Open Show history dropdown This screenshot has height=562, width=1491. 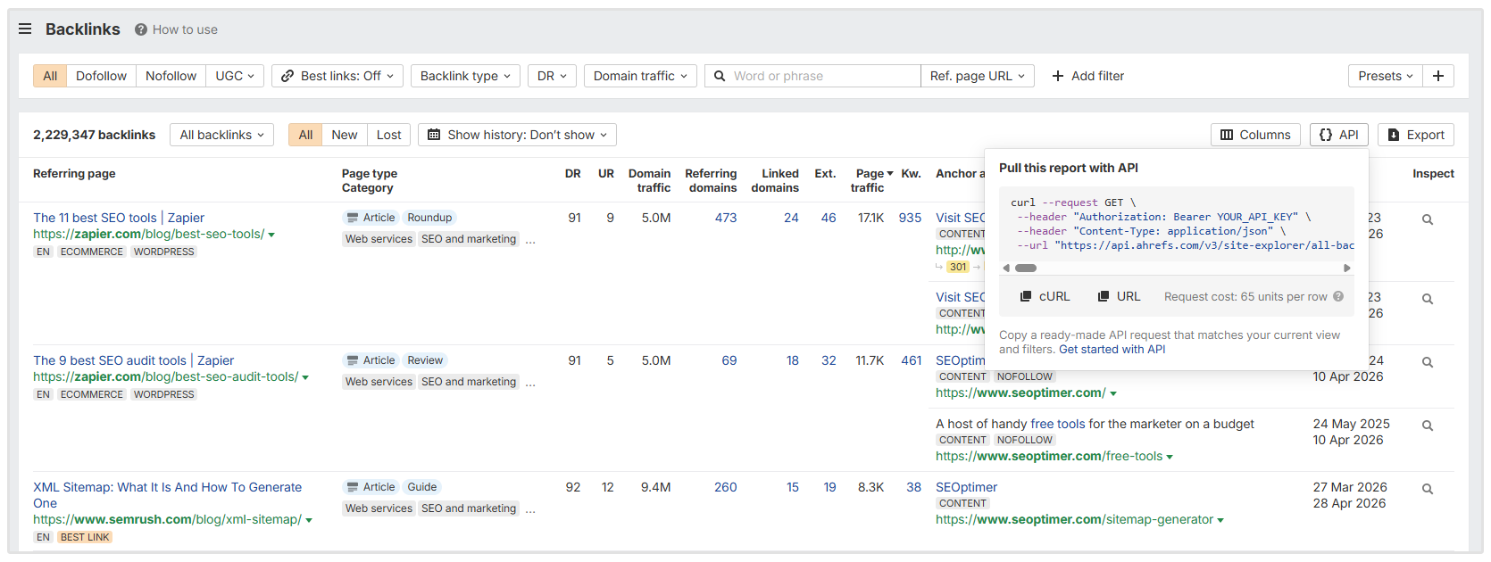517,135
